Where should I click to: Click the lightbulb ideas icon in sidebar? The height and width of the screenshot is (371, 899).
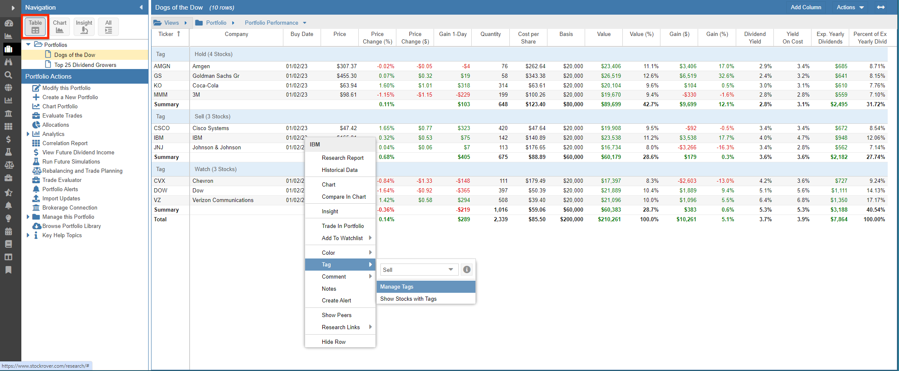[8, 218]
